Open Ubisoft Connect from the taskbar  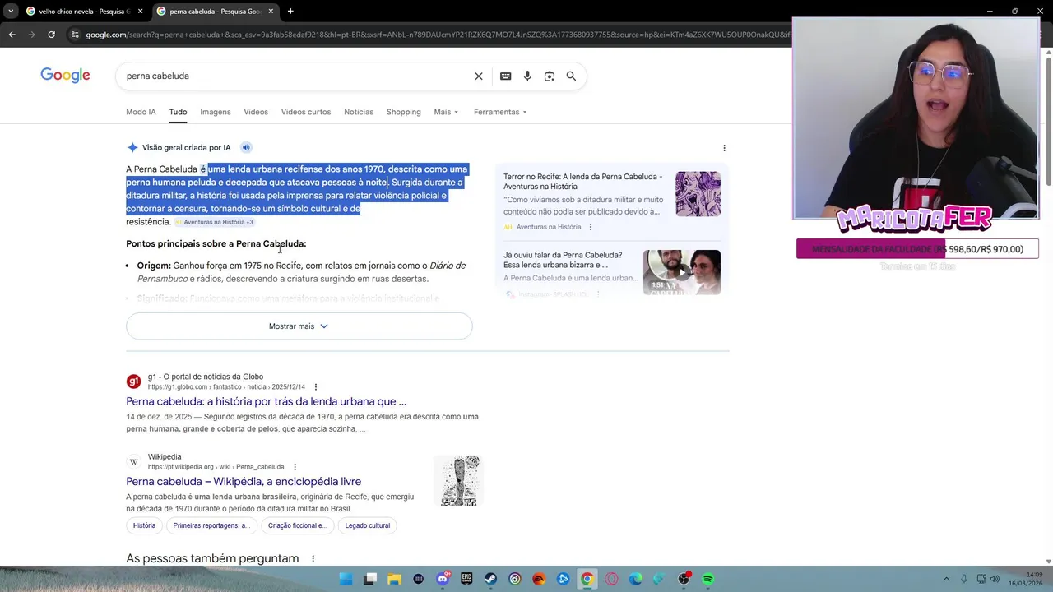515,579
